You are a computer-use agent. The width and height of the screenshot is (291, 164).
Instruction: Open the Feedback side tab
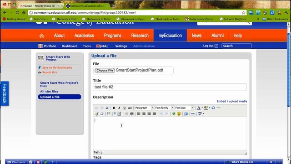tap(5, 93)
